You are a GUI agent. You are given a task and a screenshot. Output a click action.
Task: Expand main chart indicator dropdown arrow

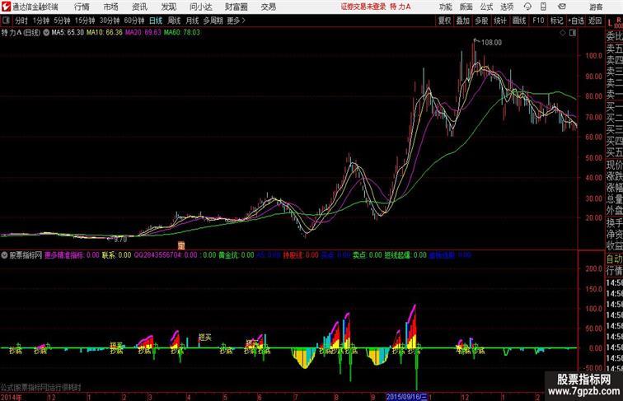pyautogui.click(x=46, y=33)
